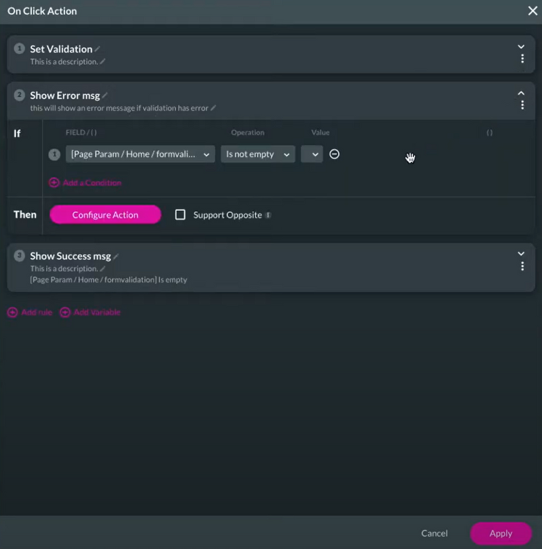Select the Show Success msg condition text

(108, 280)
